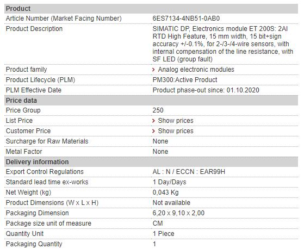Viewport: 304px width, 249px height.
Task: Click the product phase-out date text
Action: (x=206, y=90)
